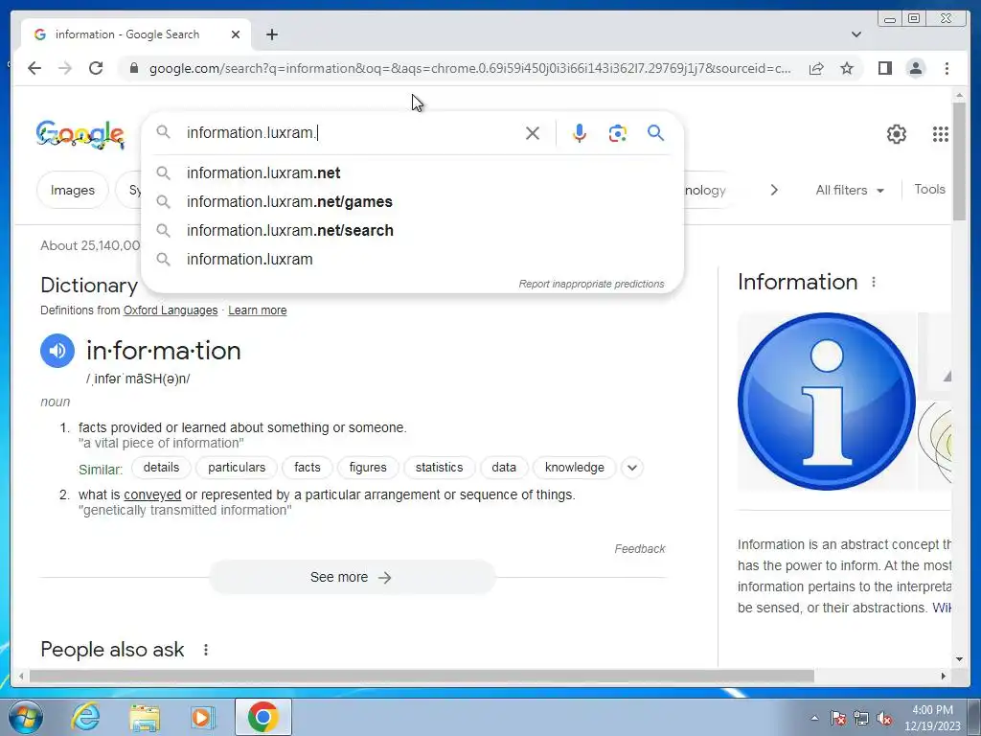
Task: Select the synonym chip data
Action: [x=504, y=468]
